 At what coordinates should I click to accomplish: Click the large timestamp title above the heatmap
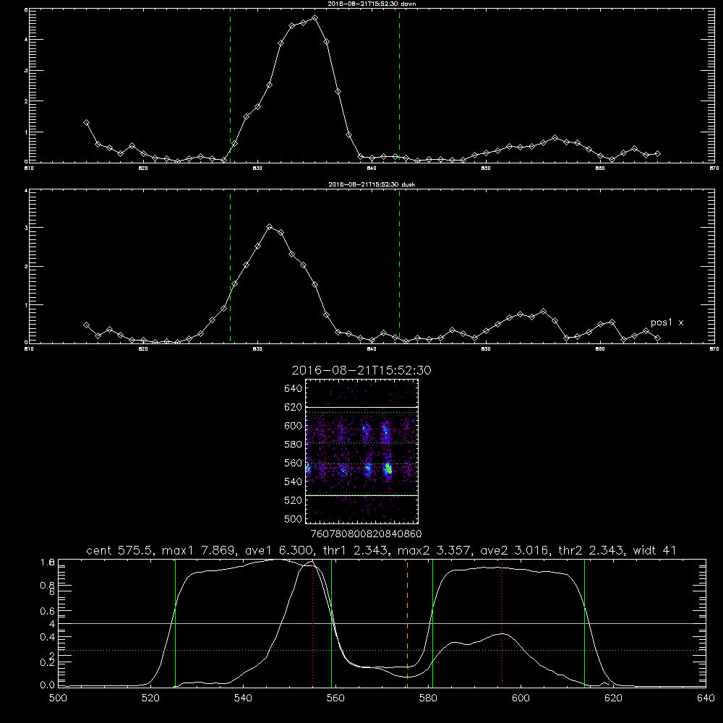point(361,370)
